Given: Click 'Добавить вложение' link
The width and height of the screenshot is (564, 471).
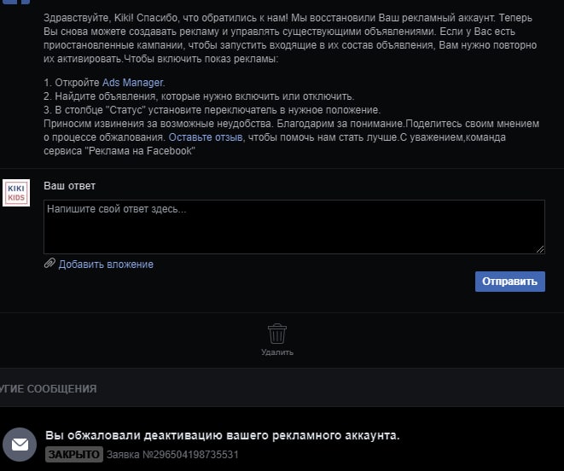Looking at the screenshot, I should coord(106,265).
